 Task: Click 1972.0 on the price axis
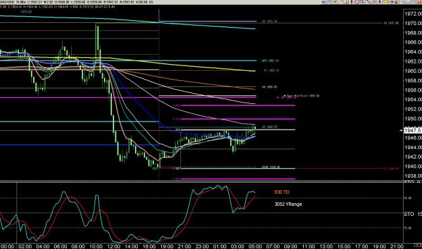(413, 13)
